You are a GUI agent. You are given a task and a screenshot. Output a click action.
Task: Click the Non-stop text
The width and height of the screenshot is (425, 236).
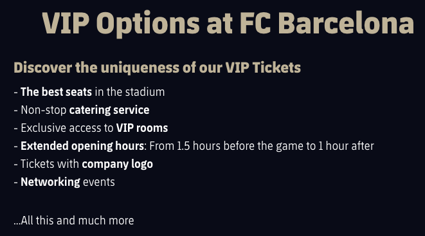[x=43, y=110]
